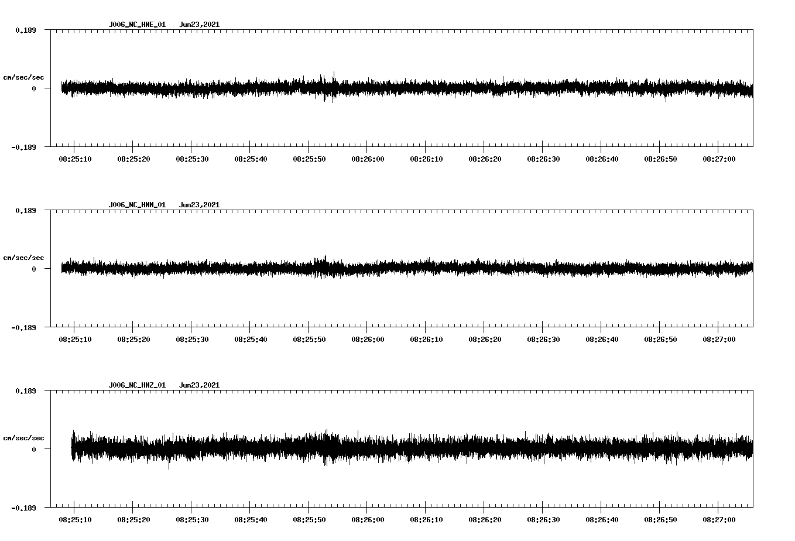Click the 0.189 upper limit on HNN axis

click(x=25, y=210)
